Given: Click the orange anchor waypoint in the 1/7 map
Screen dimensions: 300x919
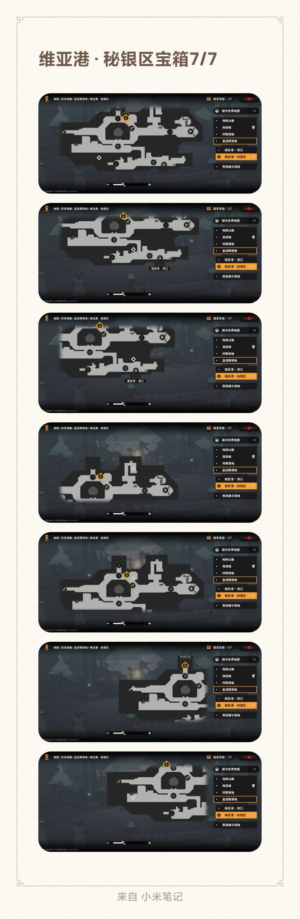Looking at the screenshot, I should 126,118.
